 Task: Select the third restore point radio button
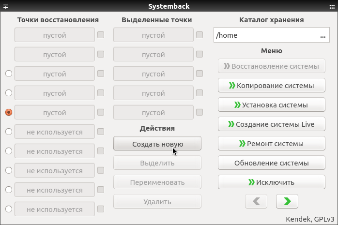pyautogui.click(x=8, y=74)
